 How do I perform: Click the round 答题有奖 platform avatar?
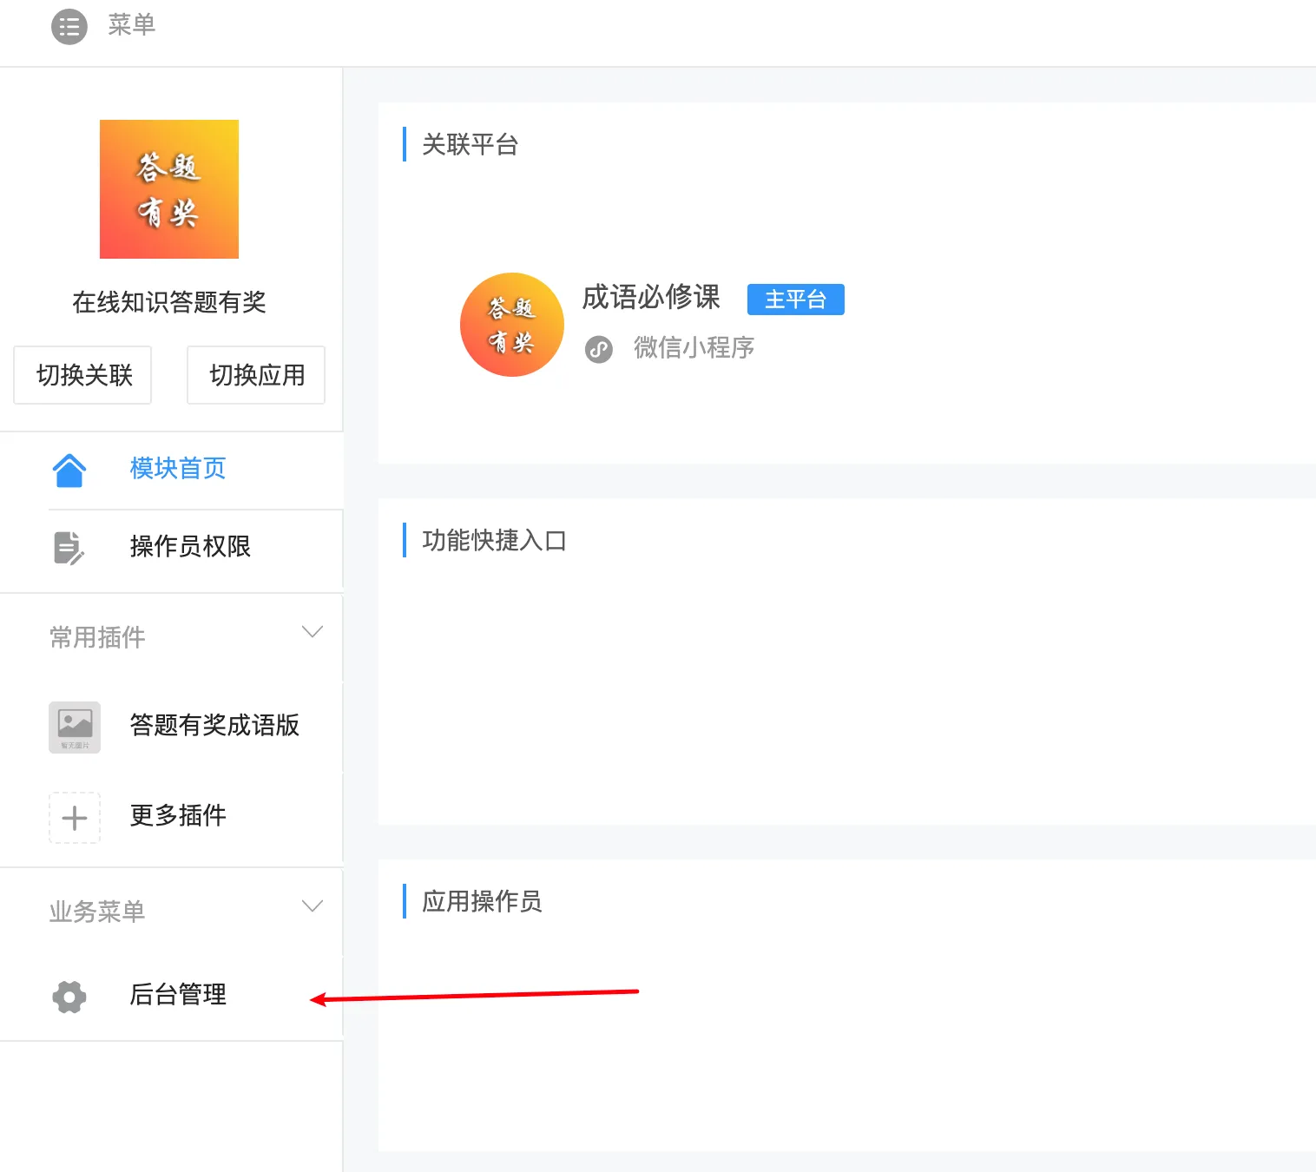click(x=512, y=325)
